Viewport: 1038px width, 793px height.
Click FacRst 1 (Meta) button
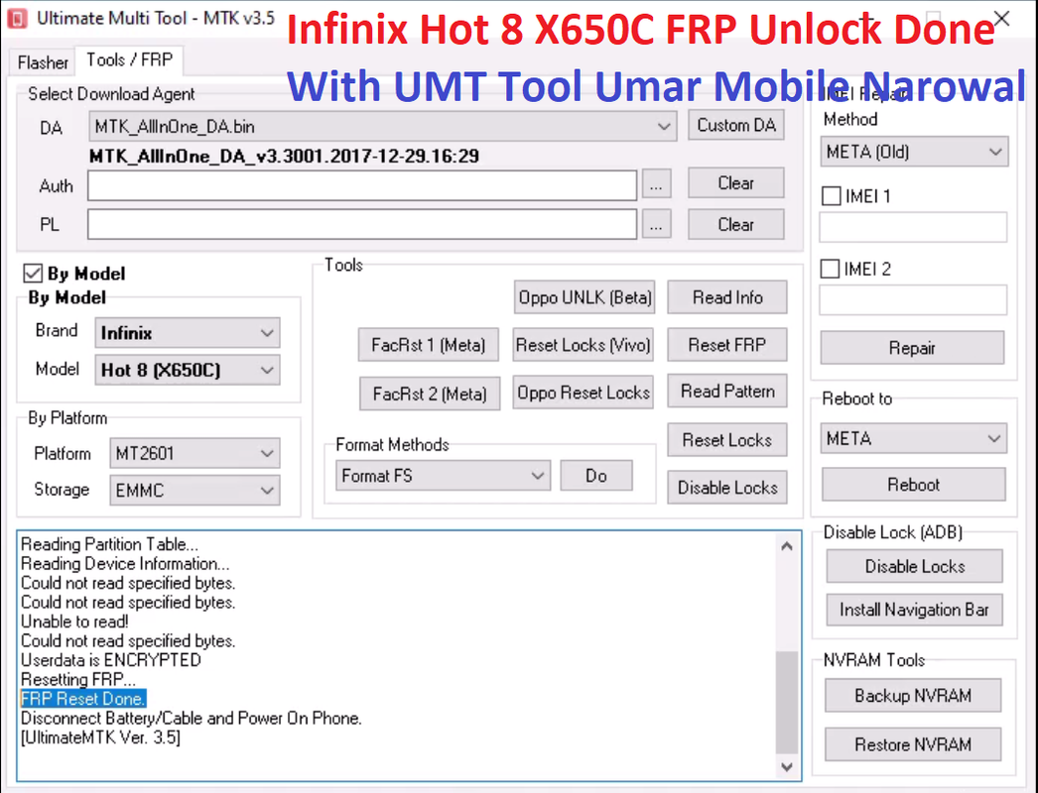429,345
